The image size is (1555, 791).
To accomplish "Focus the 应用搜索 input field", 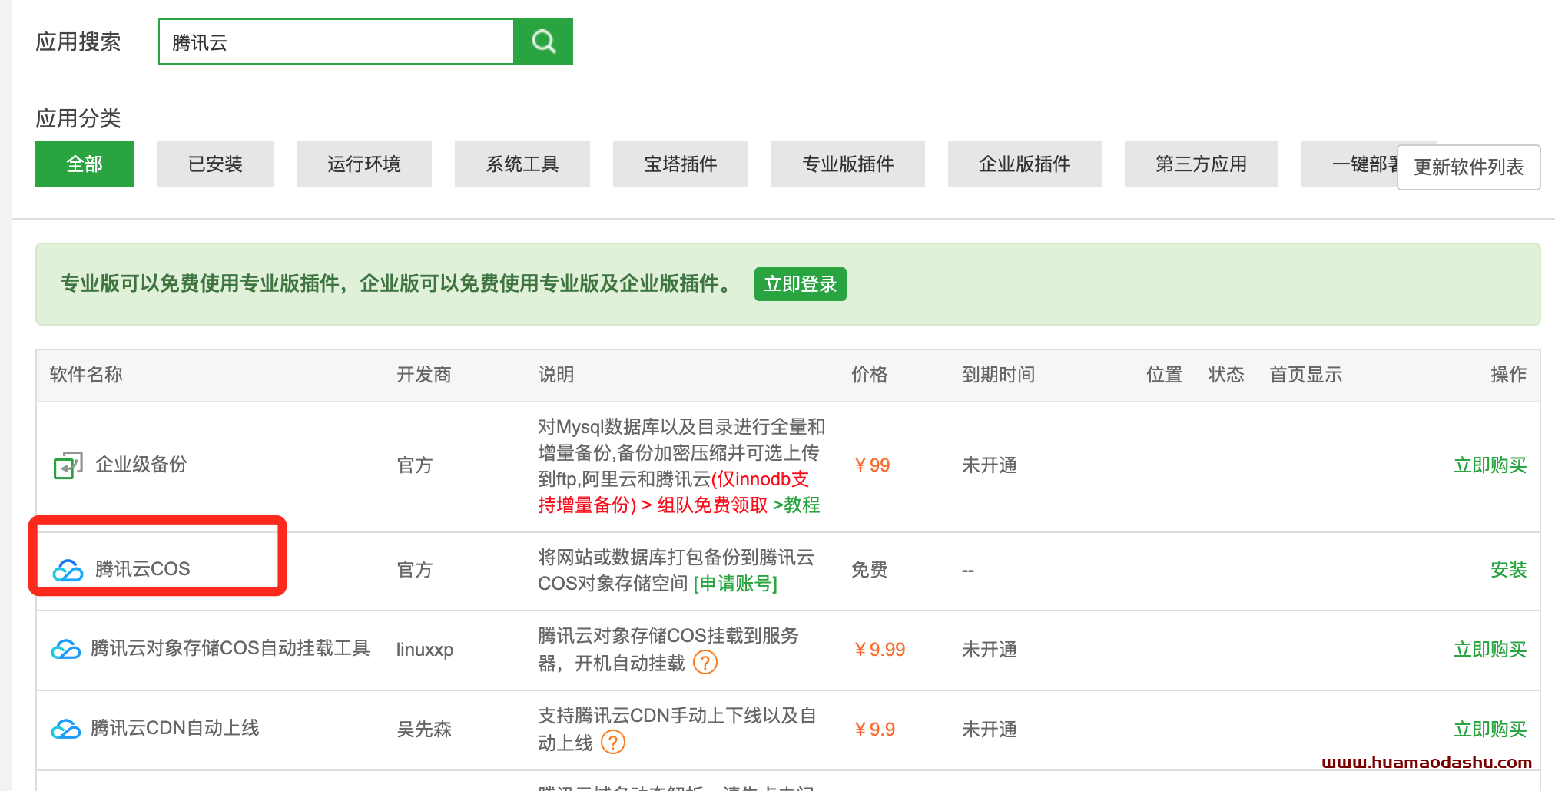I will [x=337, y=41].
